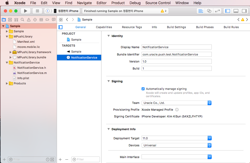Open the Apple menu
250x163 pixels.
click(7, 3)
